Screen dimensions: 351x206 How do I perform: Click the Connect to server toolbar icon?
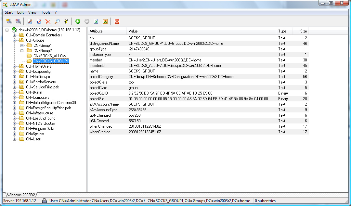tap(9, 21)
